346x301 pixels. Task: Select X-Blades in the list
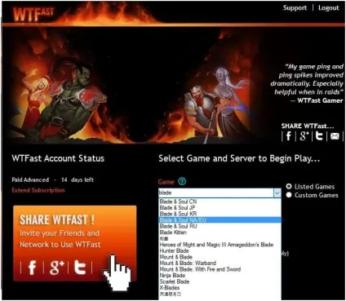(x=220, y=287)
